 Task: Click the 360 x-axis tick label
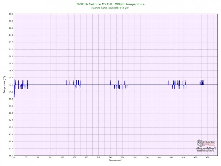click(x=159, y=157)
